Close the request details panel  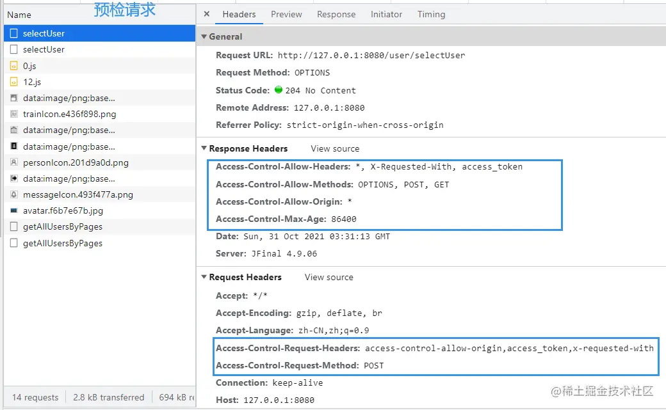click(x=206, y=14)
